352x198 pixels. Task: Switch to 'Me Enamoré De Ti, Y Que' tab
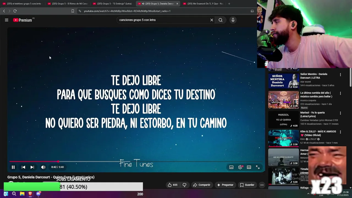[204, 4]
